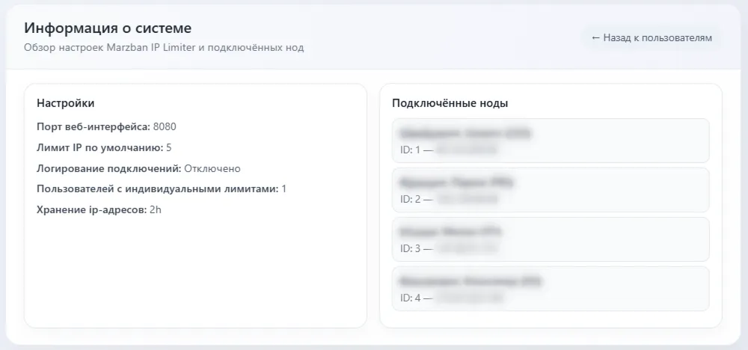This screenshot has height=350, width=748.
Task: Select the node card with ID: 1
Action: [x=551, y=141]
